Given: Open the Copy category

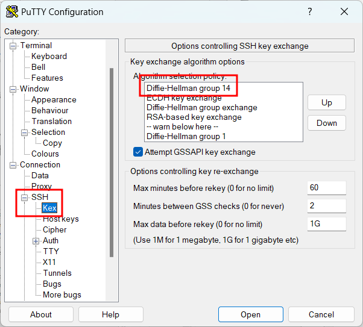Looking at the screenshot, I should click(52, 143).
